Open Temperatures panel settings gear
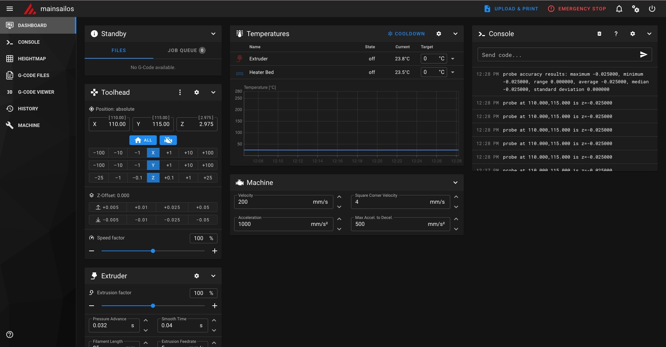 coord(439,34)
